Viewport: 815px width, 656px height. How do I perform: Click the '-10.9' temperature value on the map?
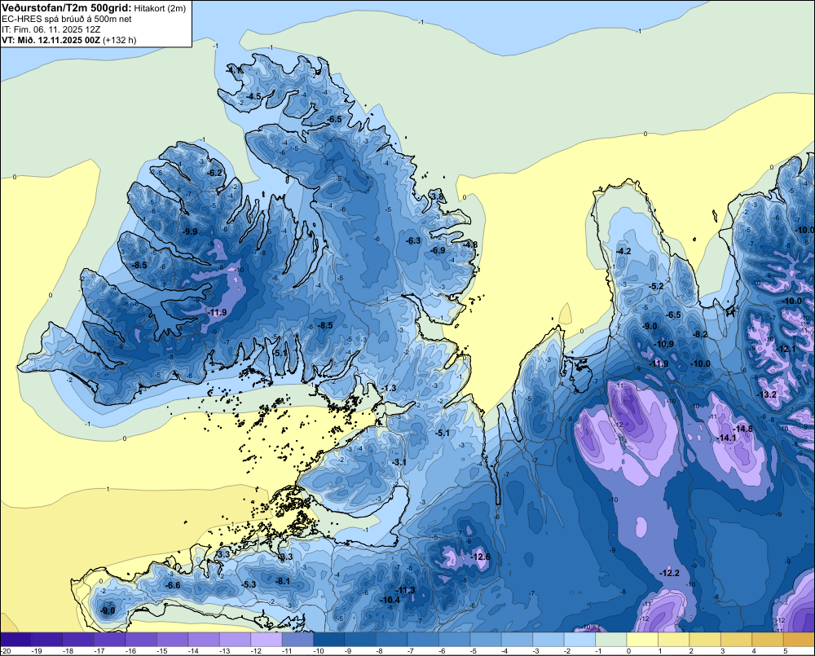click(x=663, y=344)
